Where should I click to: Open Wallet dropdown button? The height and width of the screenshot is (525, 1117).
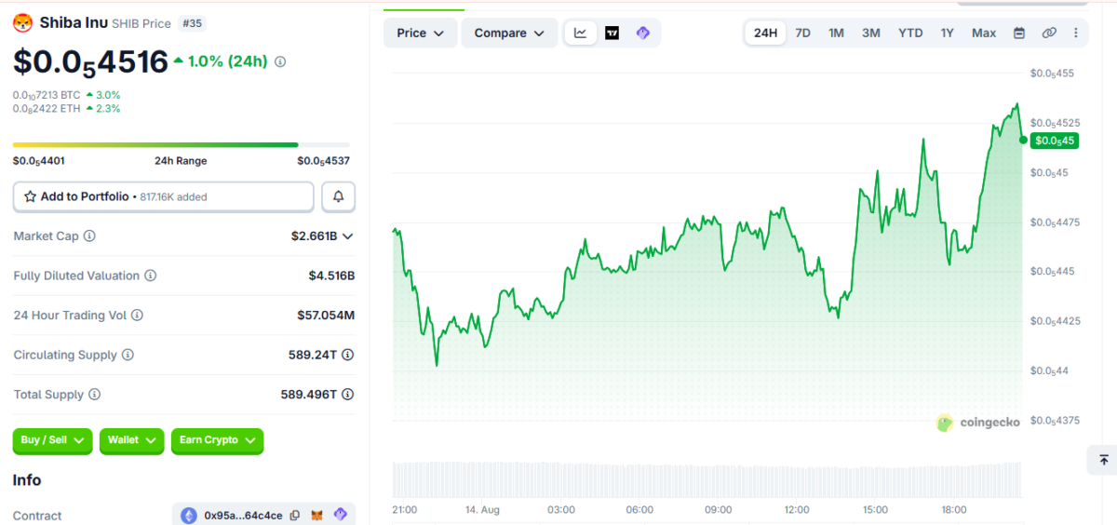tap(132, 440)
